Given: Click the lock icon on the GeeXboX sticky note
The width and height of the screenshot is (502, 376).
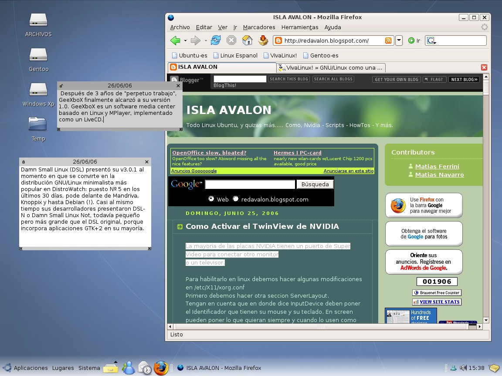Looking at the screenshot, I should [x=61, y=86].
